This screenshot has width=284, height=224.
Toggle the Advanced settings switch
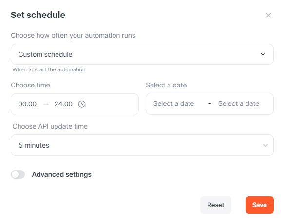click(18, 174)
